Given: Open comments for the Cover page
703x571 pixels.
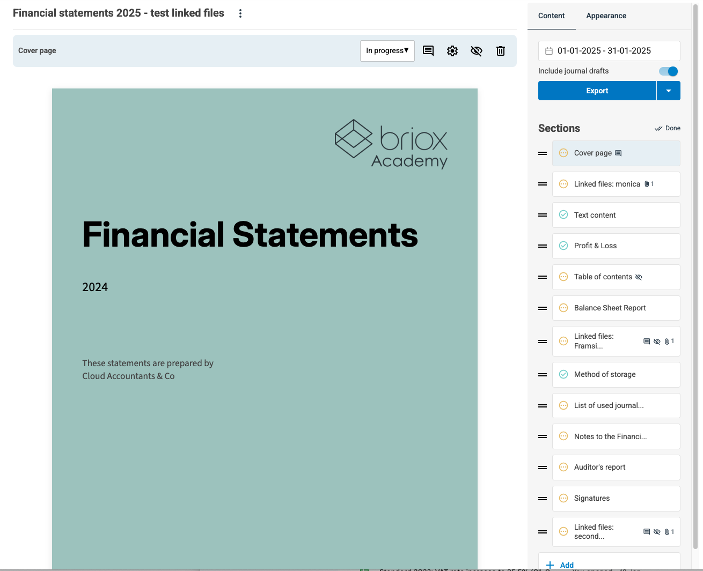Looking at the screenshot, I should pyautogui.click(x=428, y=51).
